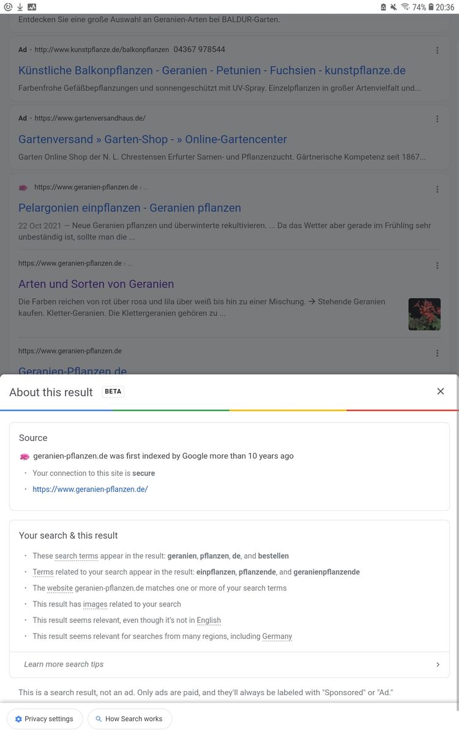Tap the red geranium thumbnail image

(424, 314)
